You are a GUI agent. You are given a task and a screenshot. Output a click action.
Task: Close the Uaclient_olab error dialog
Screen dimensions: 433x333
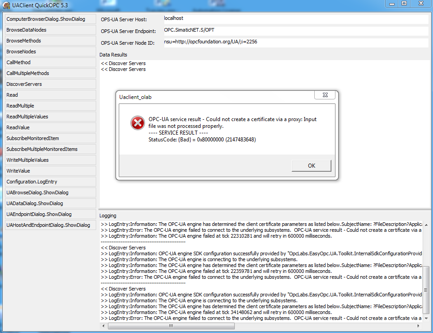[325, 95]
